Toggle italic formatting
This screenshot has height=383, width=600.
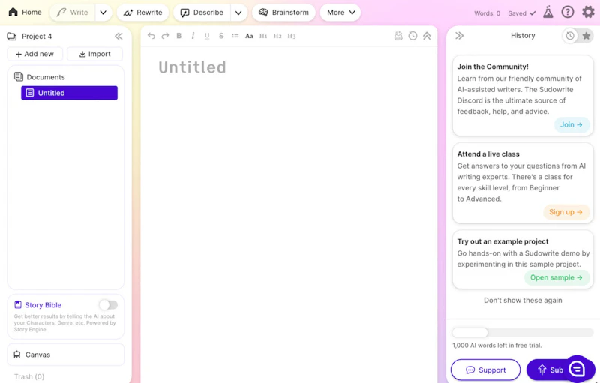click(193, 36)
